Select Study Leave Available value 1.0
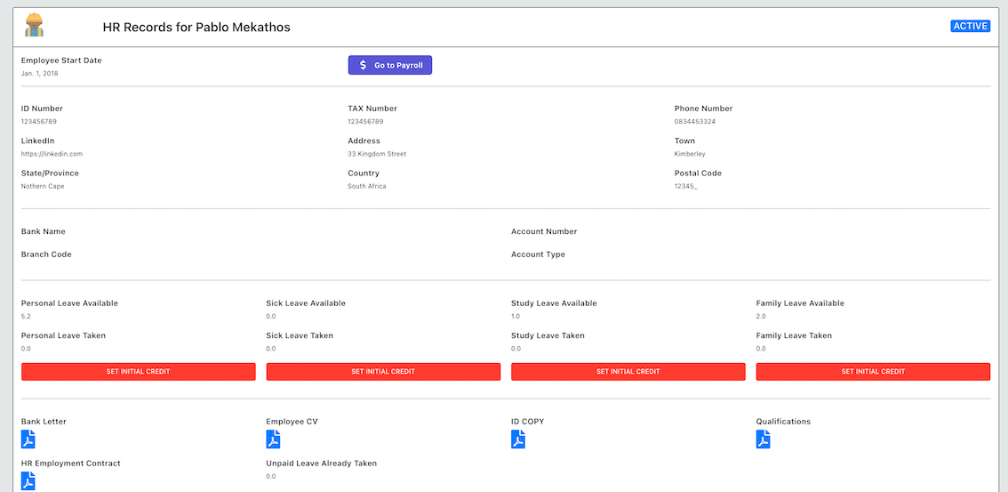 click(516, 317)
